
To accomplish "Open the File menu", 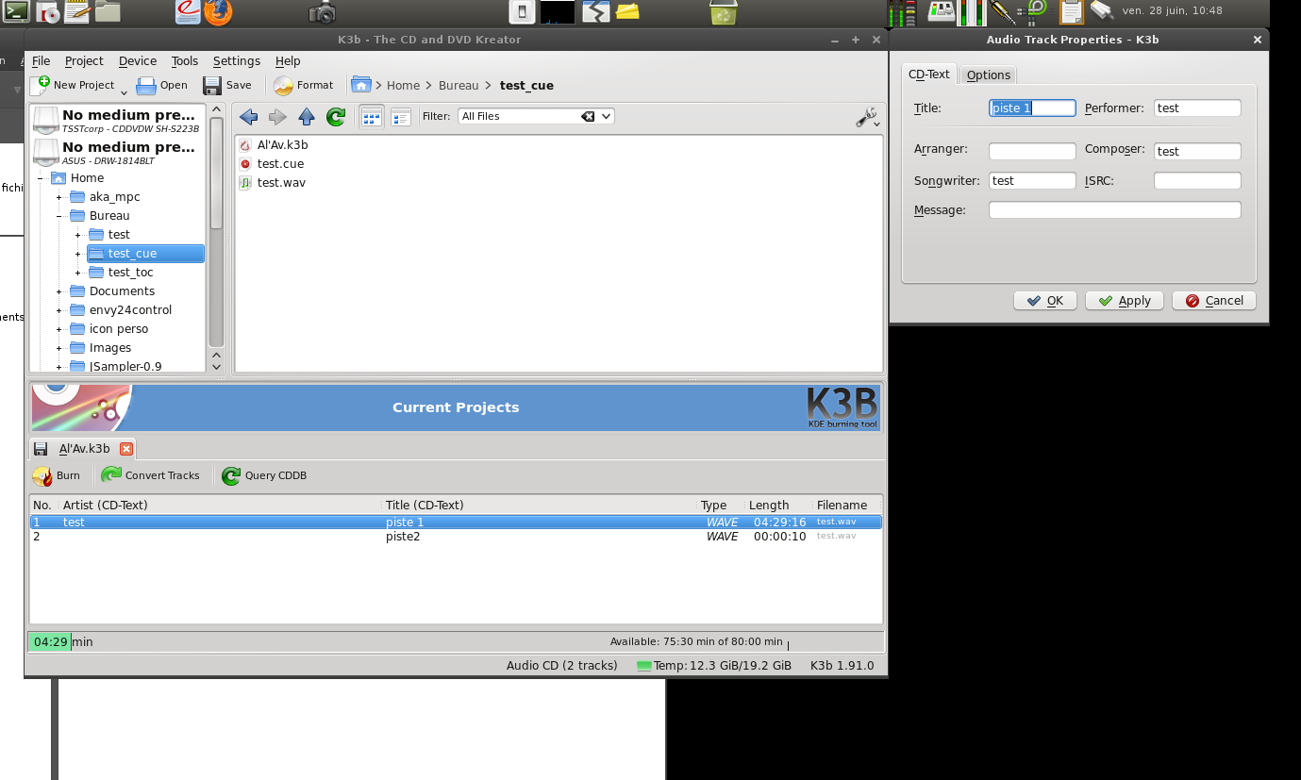I will [41, 61].
